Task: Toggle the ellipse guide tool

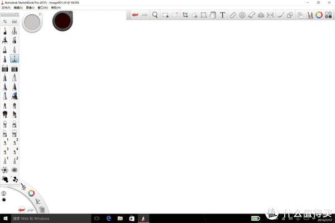Action: (x=242, y=15)
